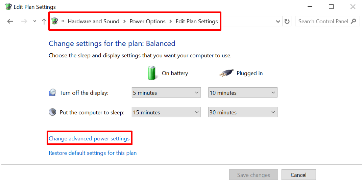The width and height of the screenshot is (362, 193).
Task: Click the search magnifier icon
Action: [x=354, y=21]
